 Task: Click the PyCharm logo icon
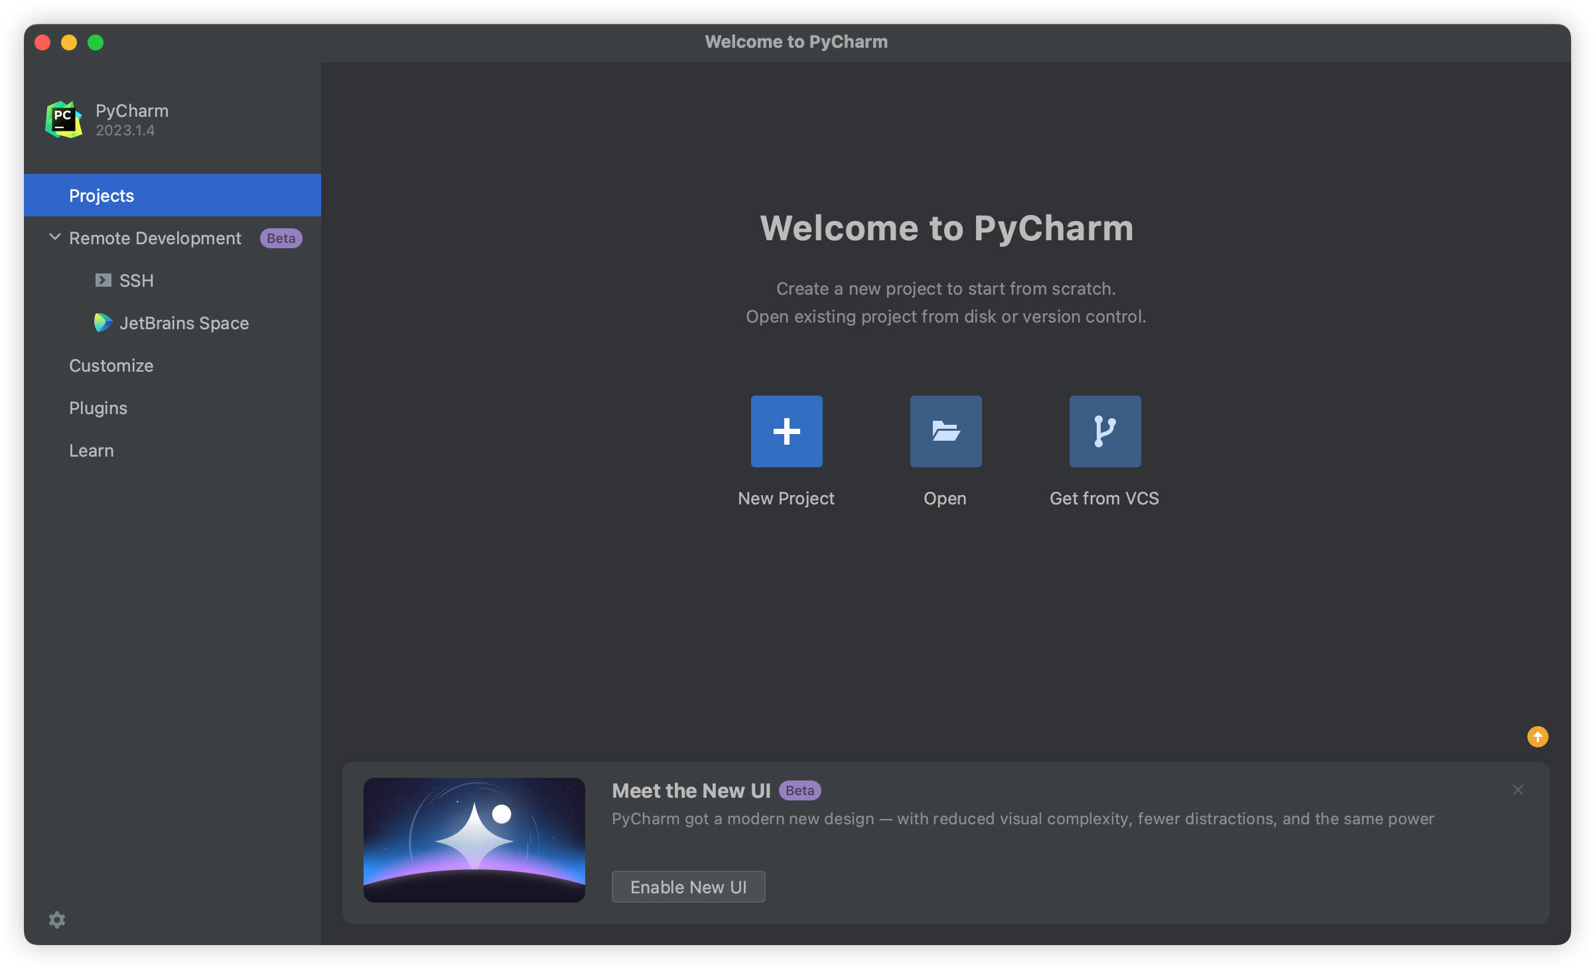[x=64, y=119]
